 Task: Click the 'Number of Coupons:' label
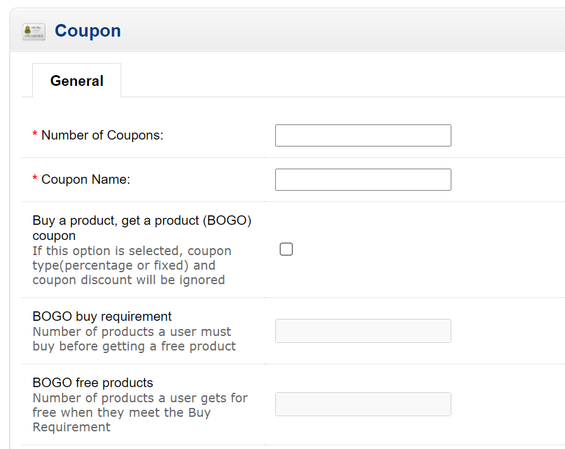[x=102, y=135]
